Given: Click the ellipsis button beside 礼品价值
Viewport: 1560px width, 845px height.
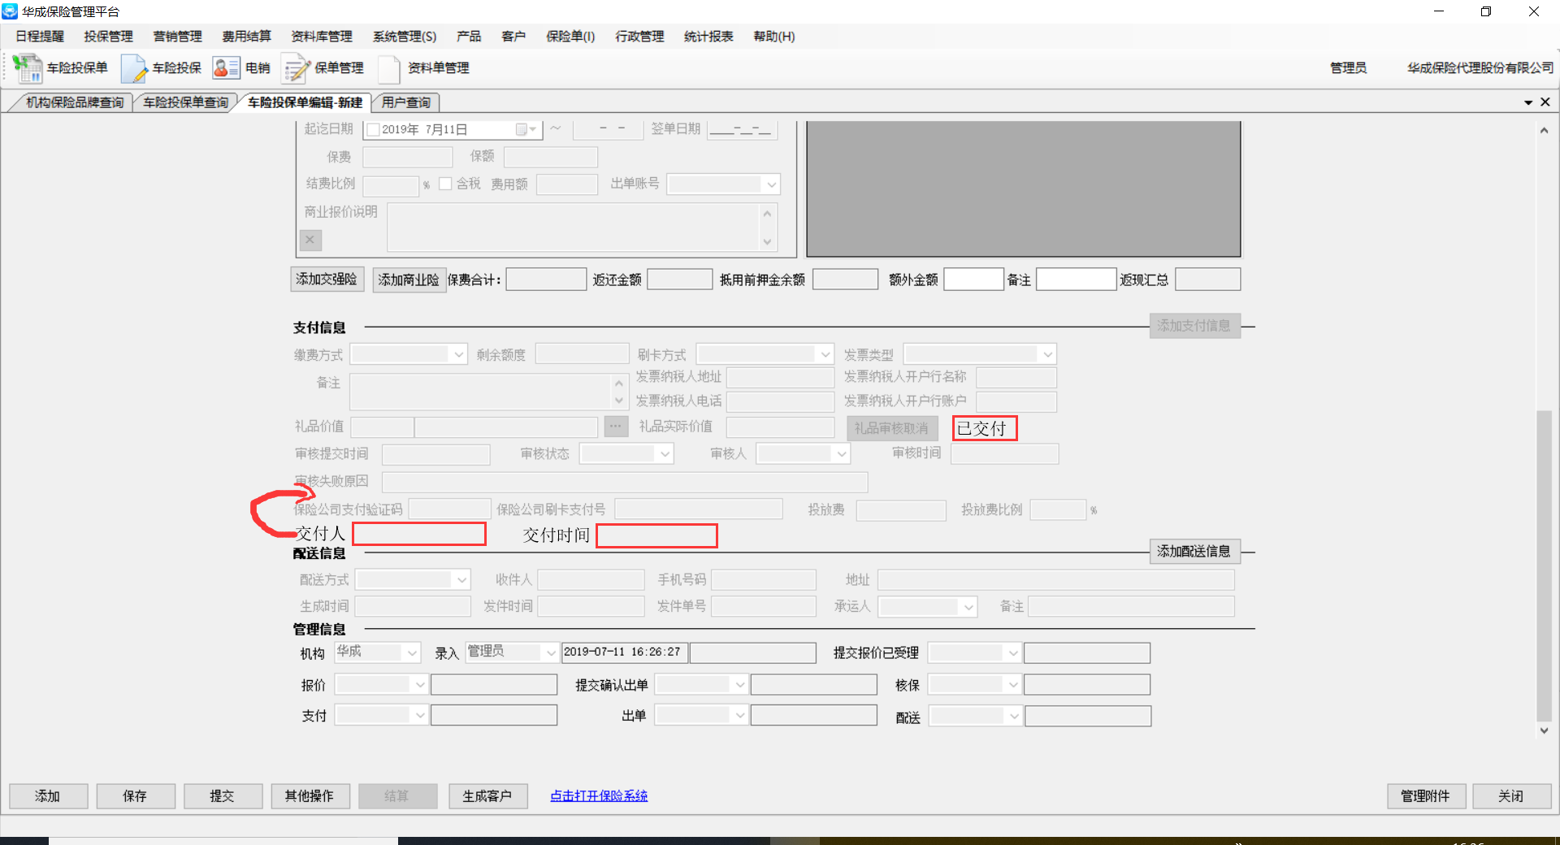Looking at the screenshot, I should tap(616, 427).
